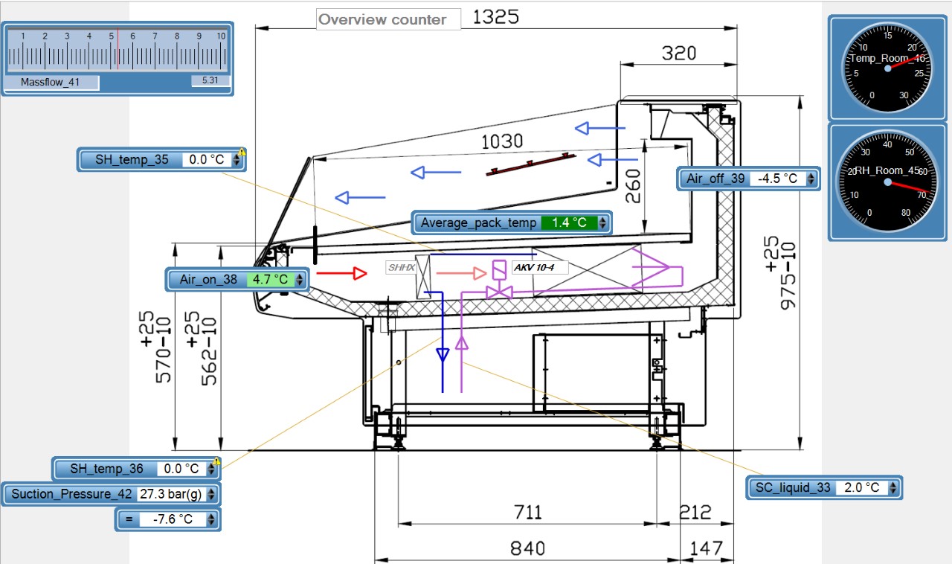Viewport: 952px width, 564px height.
Task: Click the Suction_Pressure_42 stepper arrows
Action: coord(212,494)
